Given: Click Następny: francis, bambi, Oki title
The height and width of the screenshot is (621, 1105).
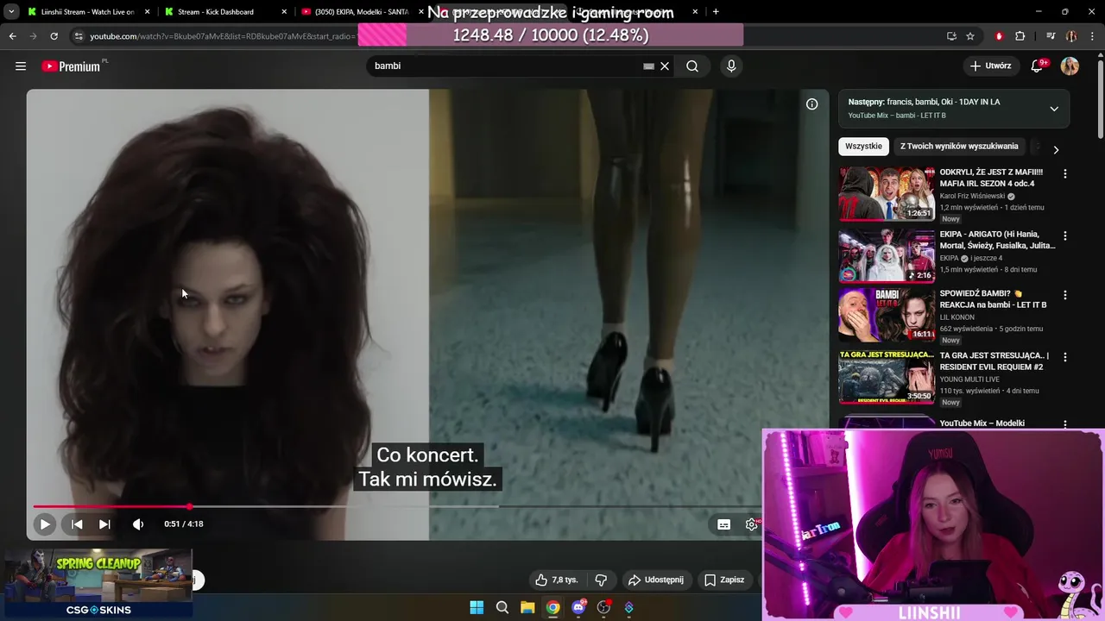Looking at the screenshot, I should pos(924,102).
